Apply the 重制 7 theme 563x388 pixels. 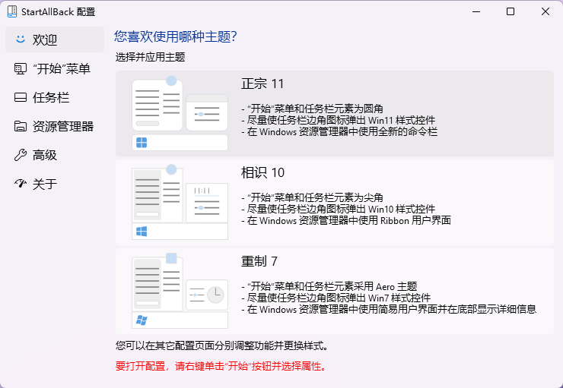tap(334, 291)
